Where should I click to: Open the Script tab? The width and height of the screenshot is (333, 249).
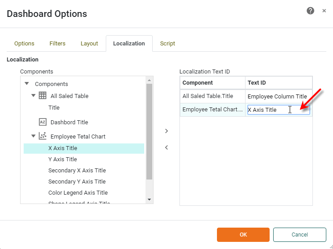167,43
